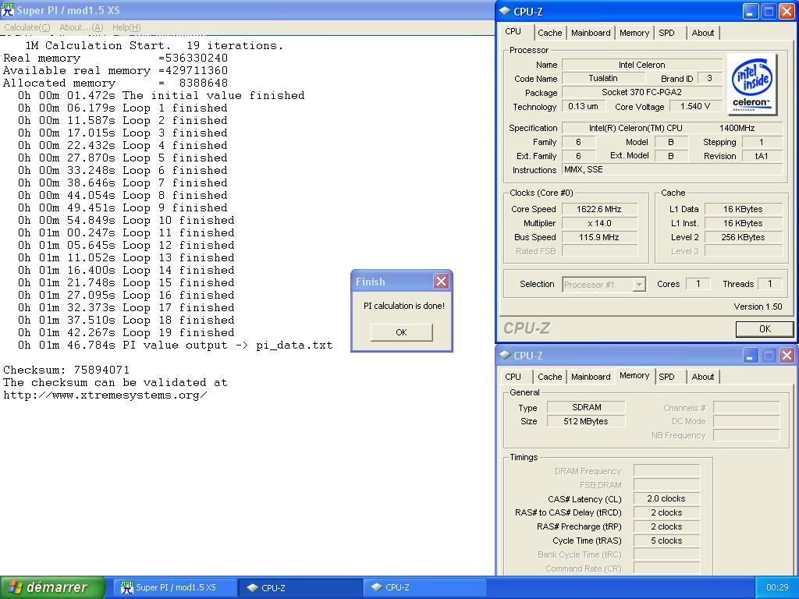Image resolution: width=799 pixels, height=599 pixels.
Task: Activate the second CPU-Z taskbar button
Action: 424,587
